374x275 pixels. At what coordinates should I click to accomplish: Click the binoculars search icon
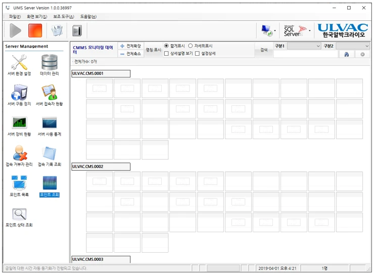click(x=347, y=54)
